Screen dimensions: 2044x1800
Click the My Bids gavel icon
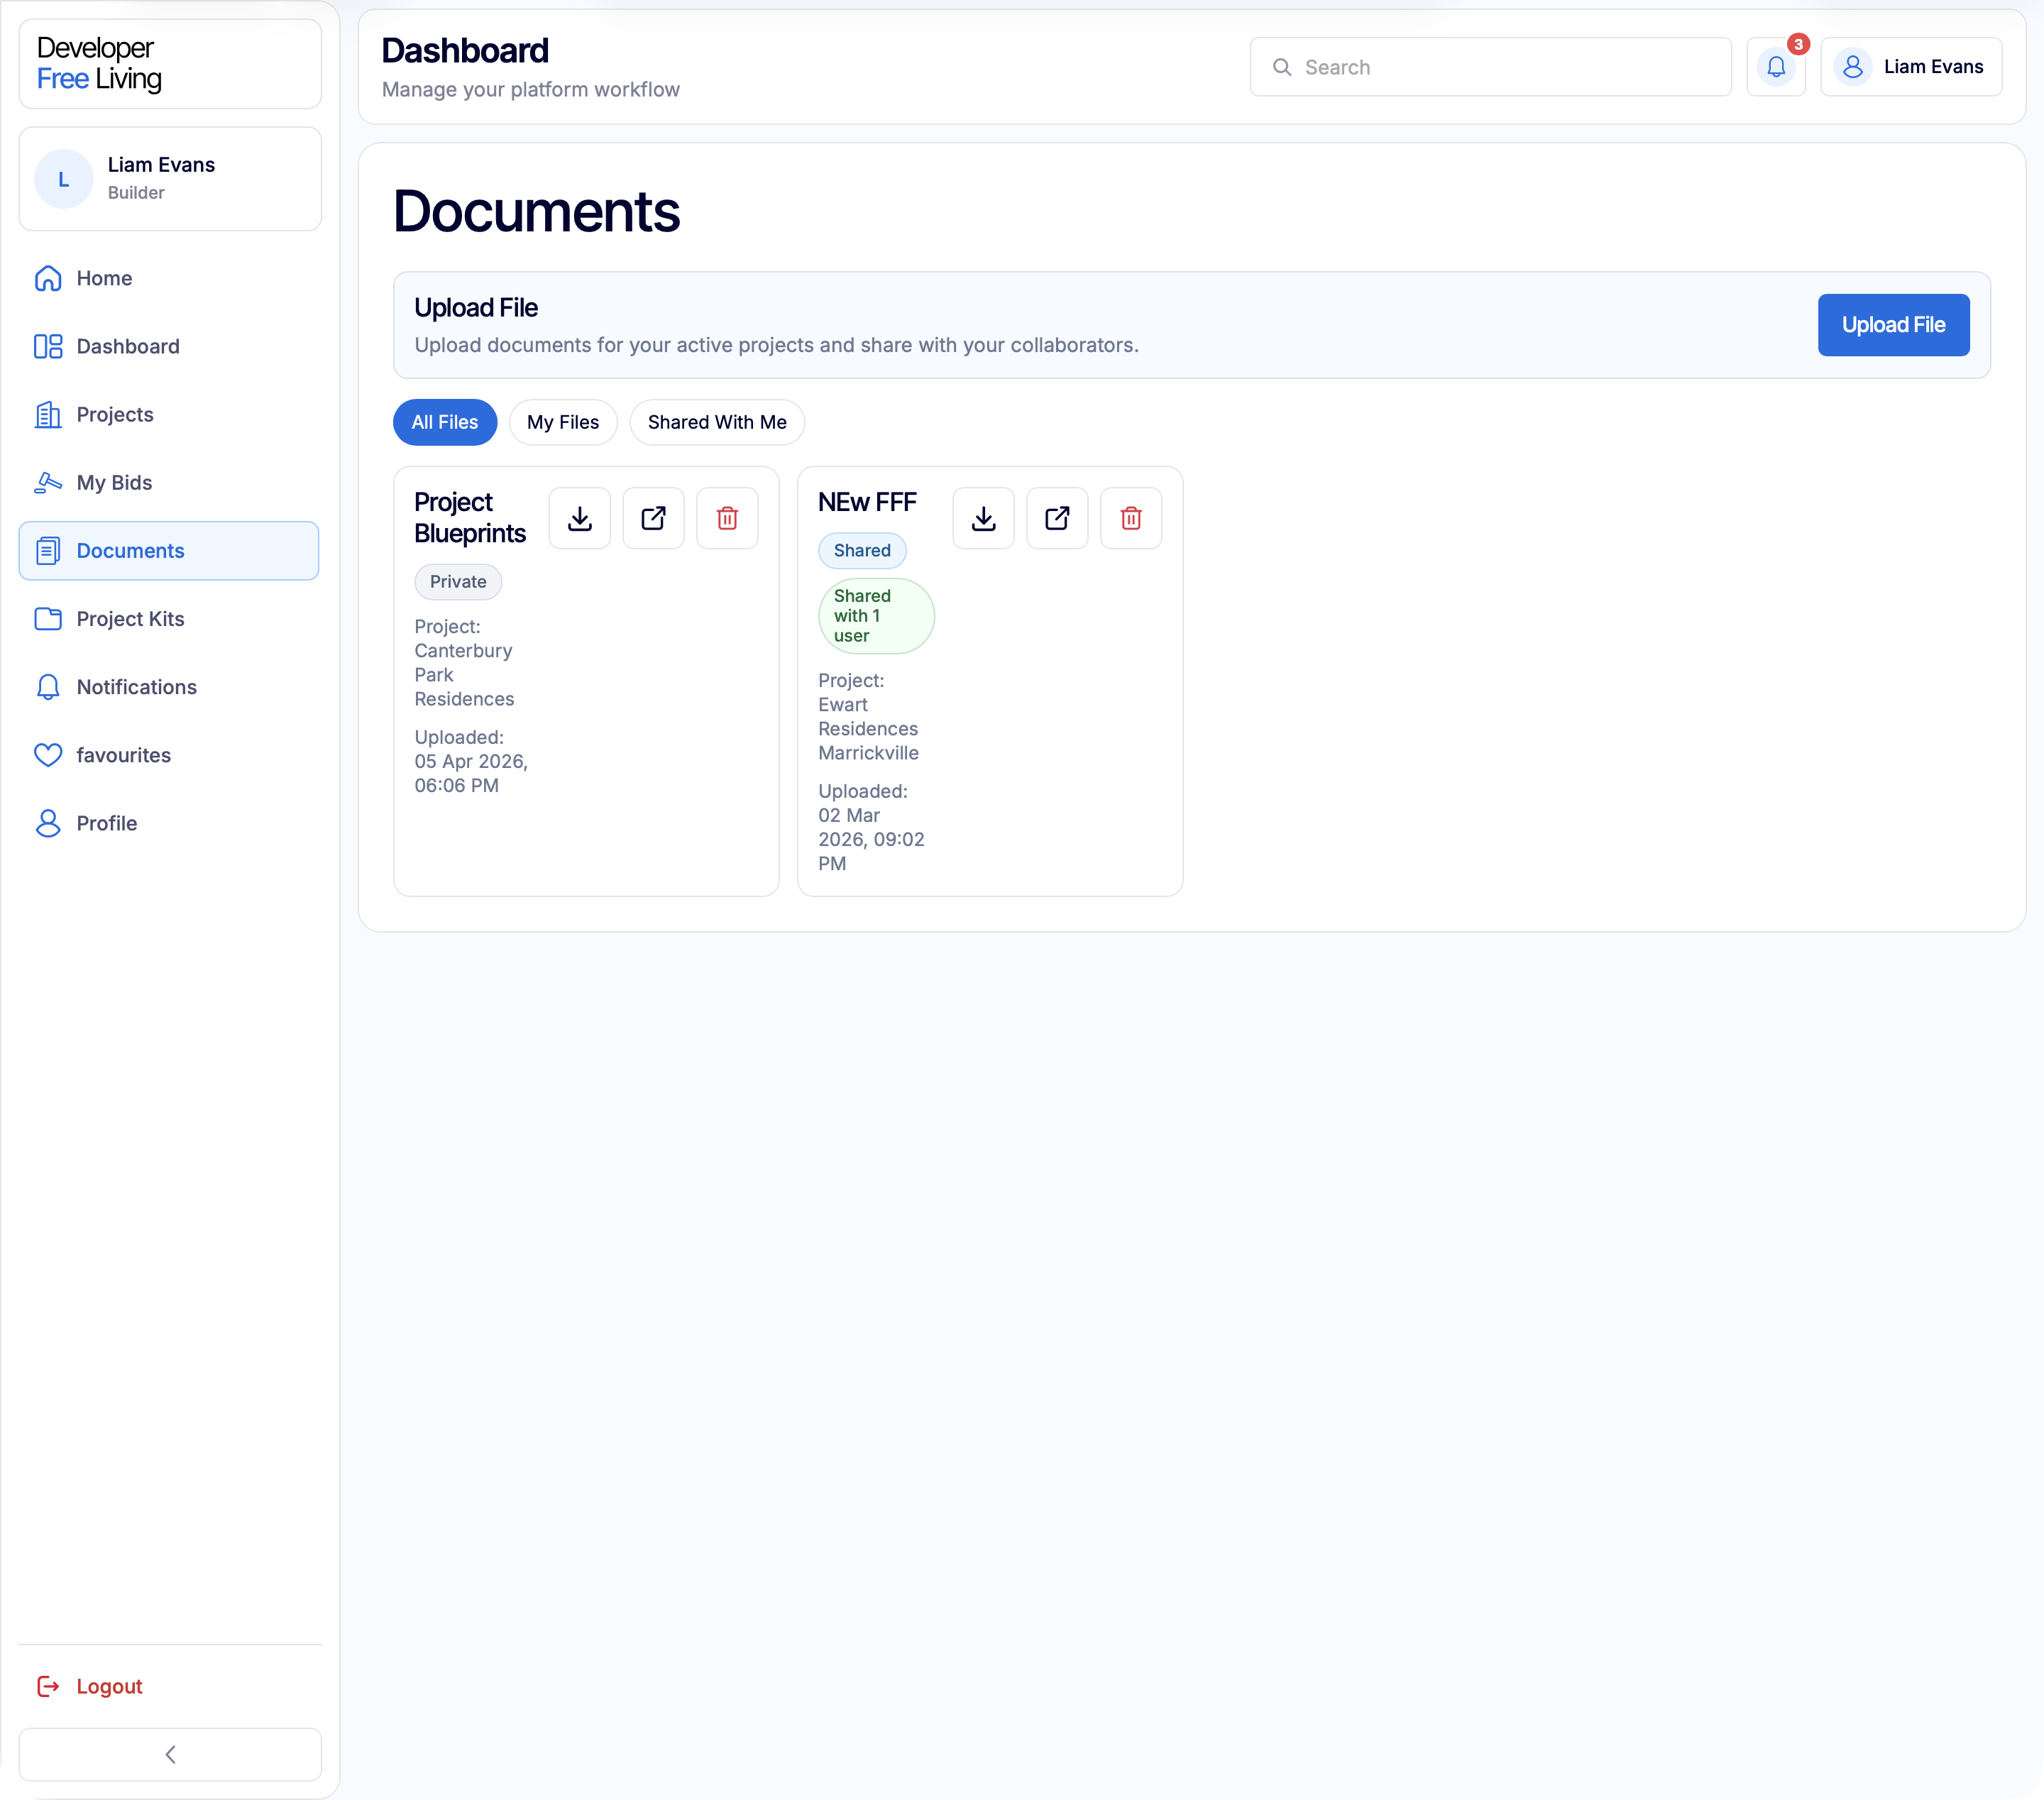(x=48, y=482)
